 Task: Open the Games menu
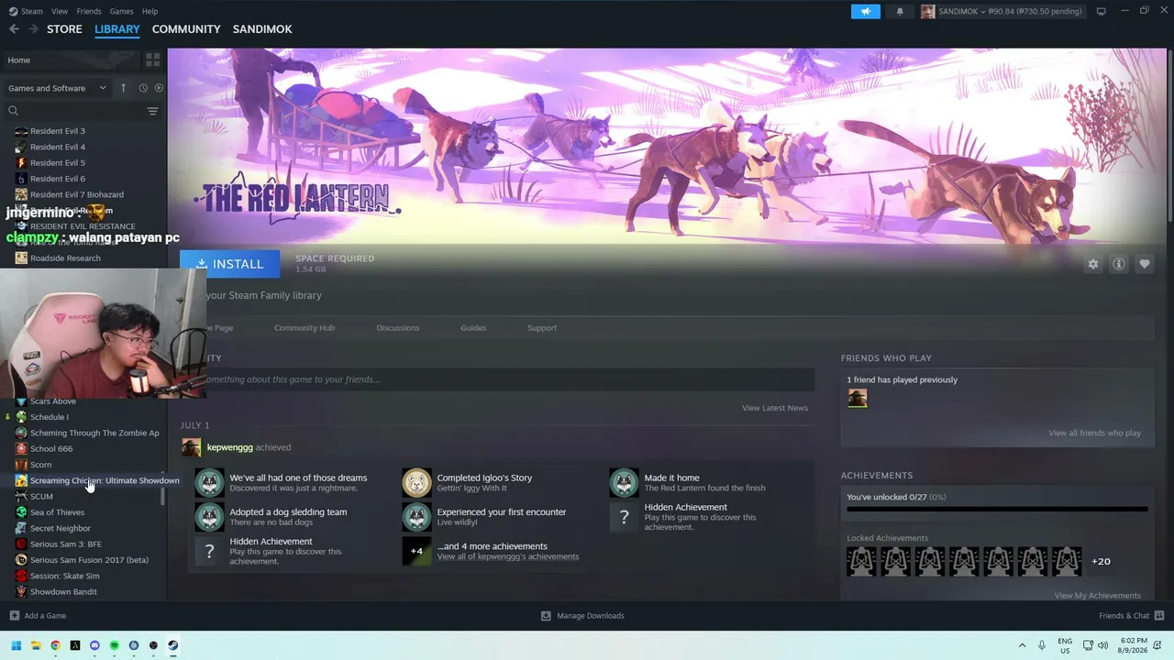(x=121, y=11)
